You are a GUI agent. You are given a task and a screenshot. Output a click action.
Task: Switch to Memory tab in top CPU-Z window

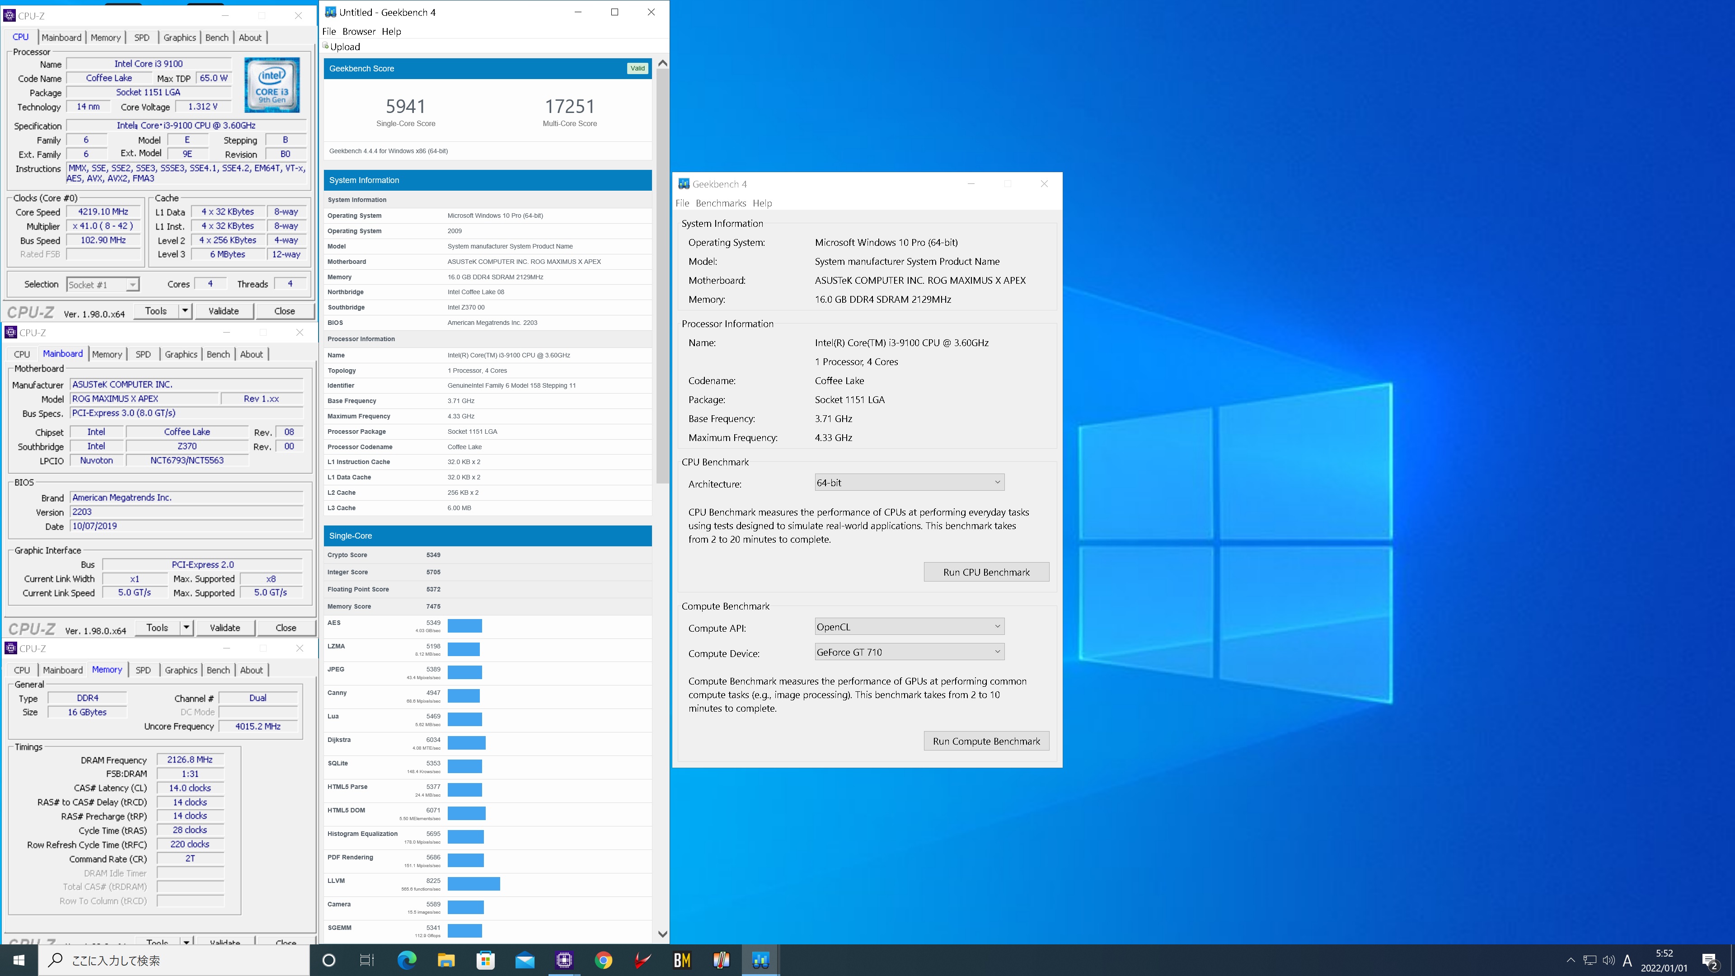[x=106, y=38]
